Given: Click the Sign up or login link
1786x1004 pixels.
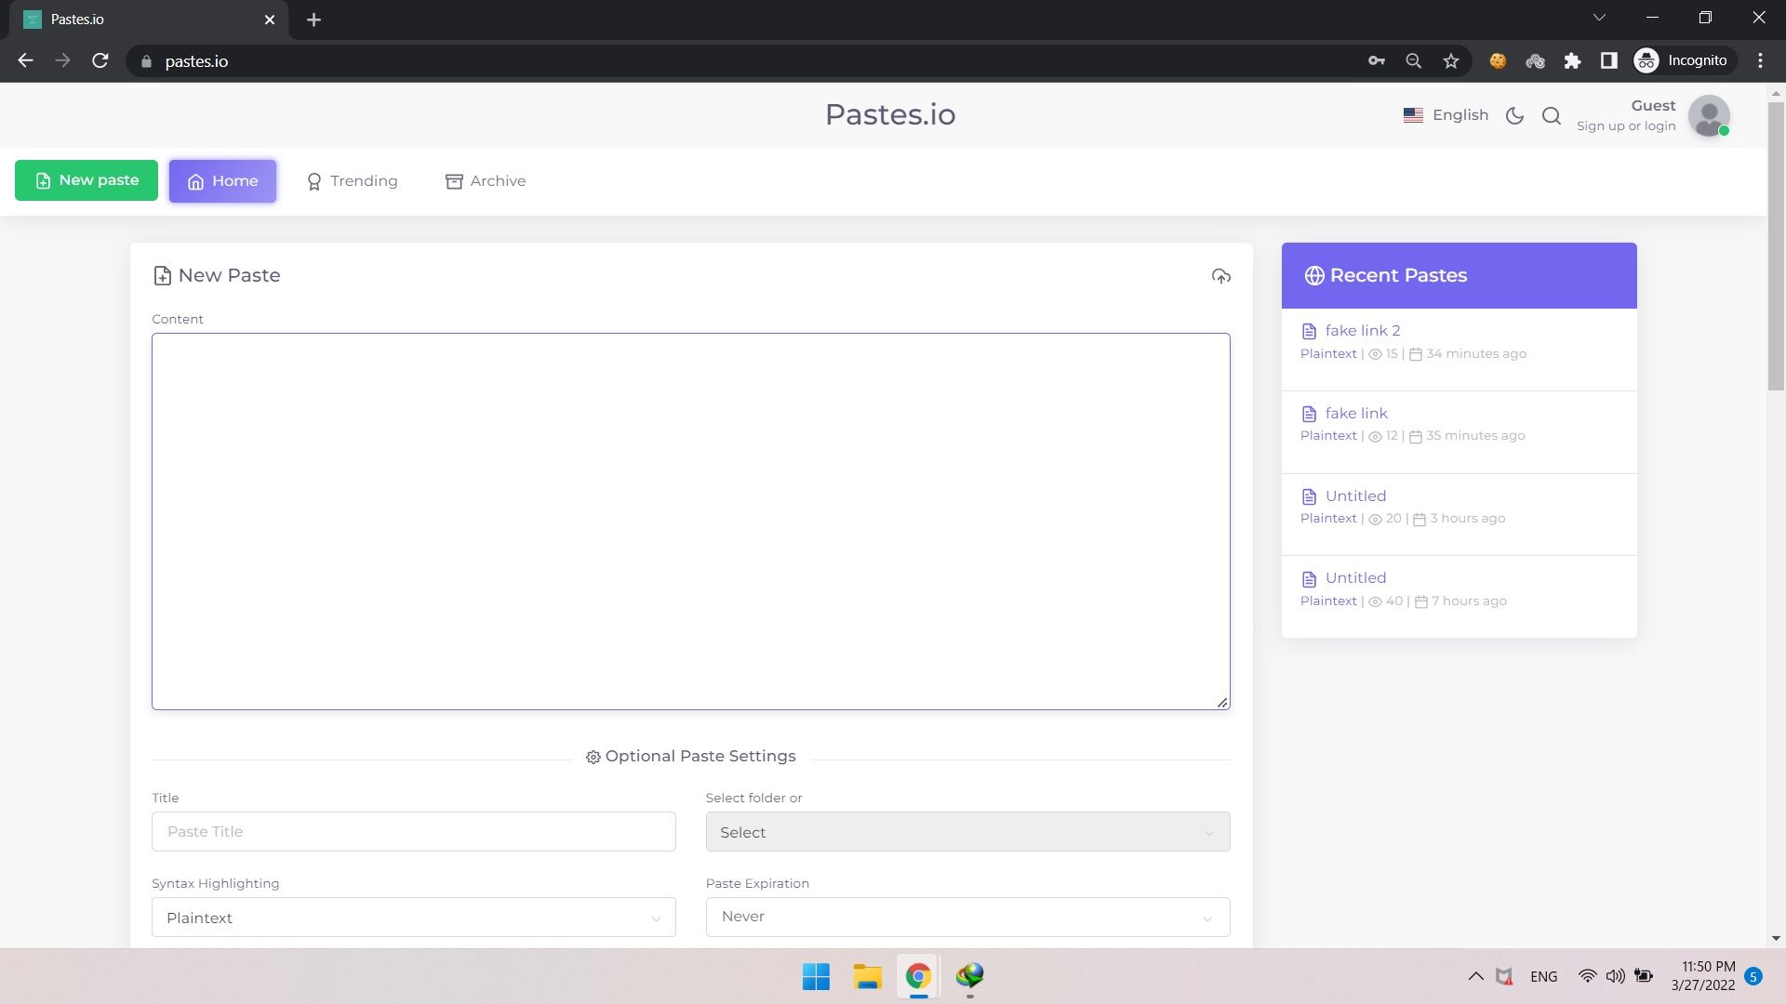Looking at the screenshot, I should click(1625, 125).
